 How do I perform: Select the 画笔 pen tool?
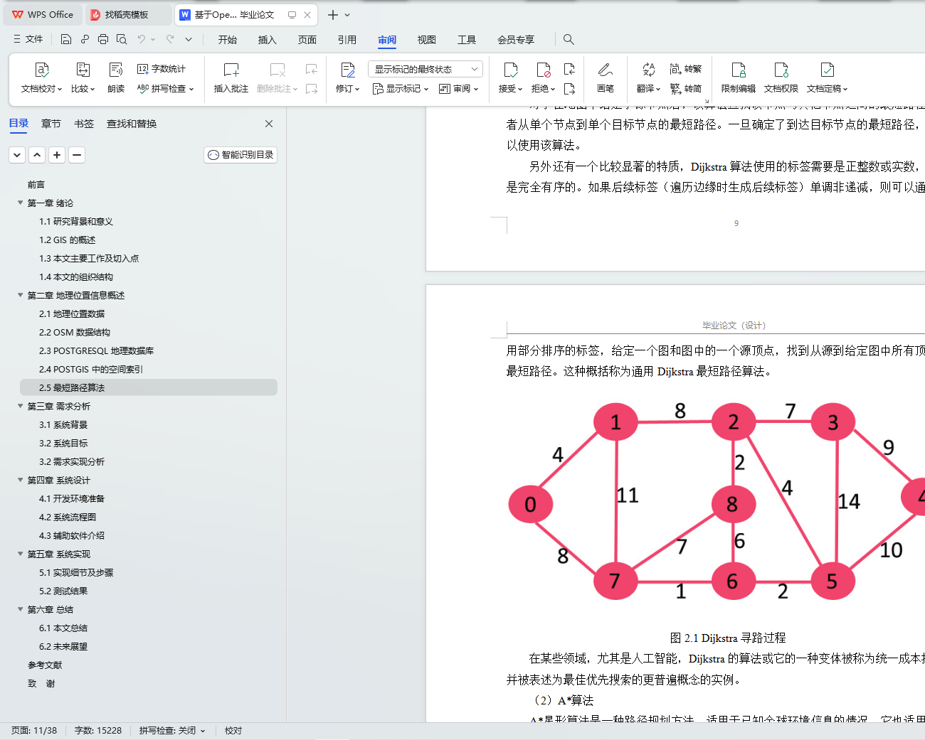(605, 70)
